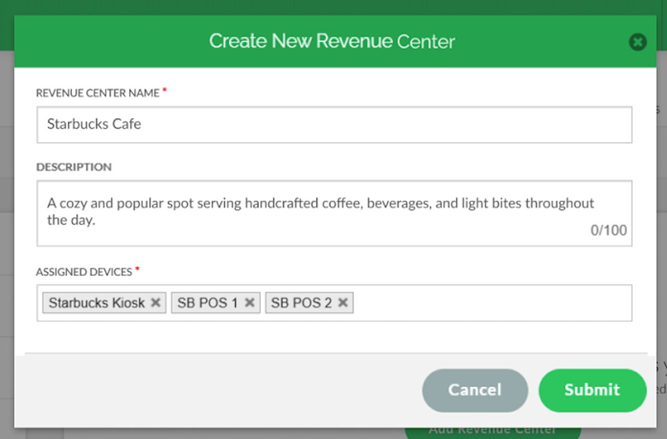
Task: Remove the SB POS 1 device tag
Action: click(x=249, y=302)
